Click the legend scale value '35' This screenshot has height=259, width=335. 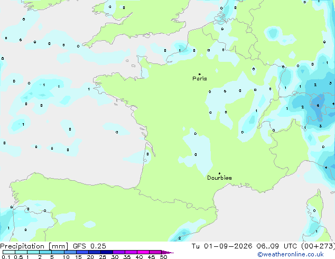click(127, 257)
